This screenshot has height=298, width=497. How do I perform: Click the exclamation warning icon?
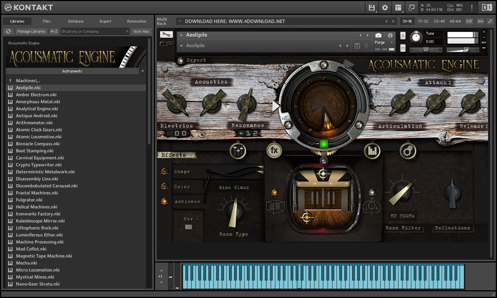pos(472,7)
